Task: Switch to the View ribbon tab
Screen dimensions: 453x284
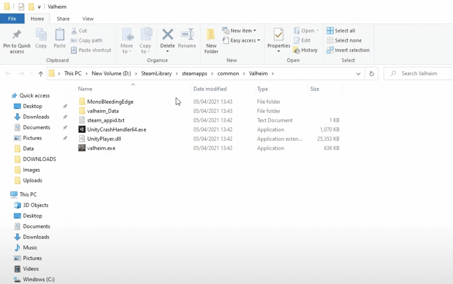Action: click(x=88, y=19)
